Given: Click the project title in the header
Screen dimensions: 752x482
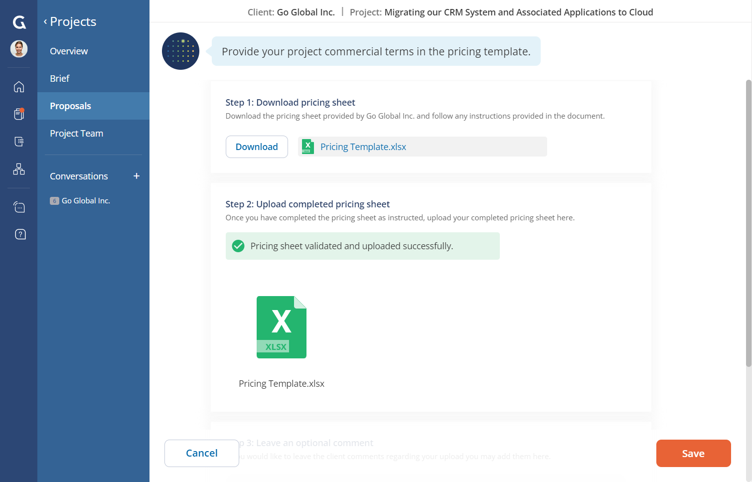Looking at the screenshot, I should [x=519, y=12].
